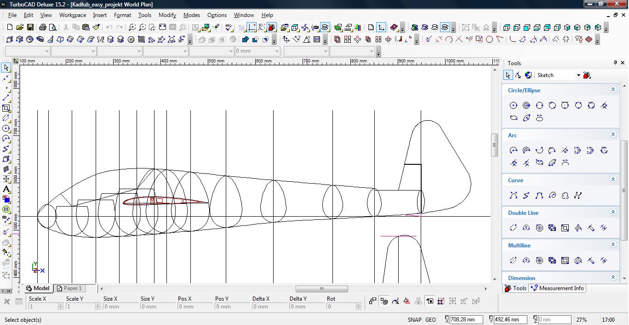This screenshot has height=325, width=629.
Task: Select the Text tool in left toolbar
Action: click(x=6, y=189)
